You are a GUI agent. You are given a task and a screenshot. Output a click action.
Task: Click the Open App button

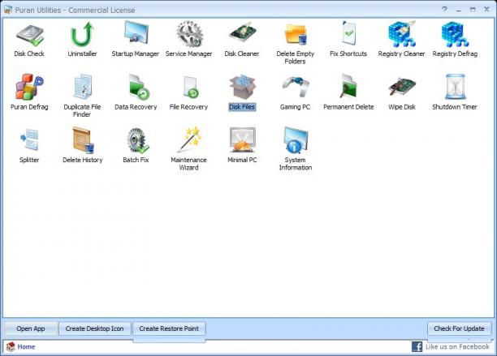pyautogui.click(x=31, y=328)
